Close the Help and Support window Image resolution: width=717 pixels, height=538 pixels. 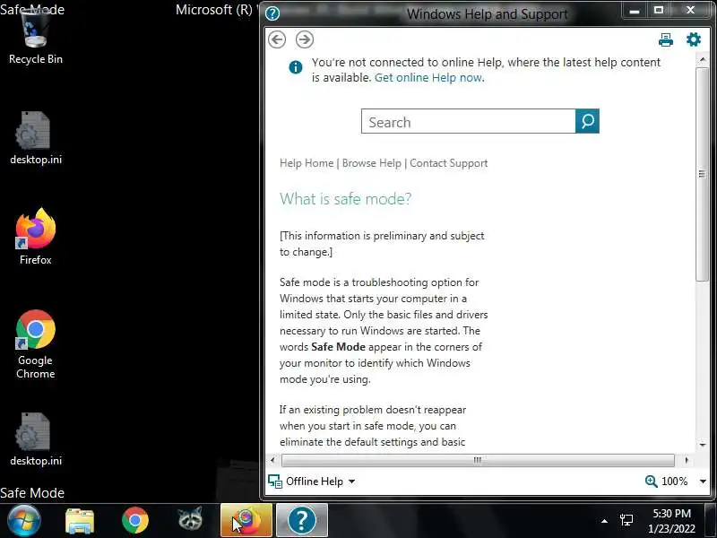[x=690, y=10]
